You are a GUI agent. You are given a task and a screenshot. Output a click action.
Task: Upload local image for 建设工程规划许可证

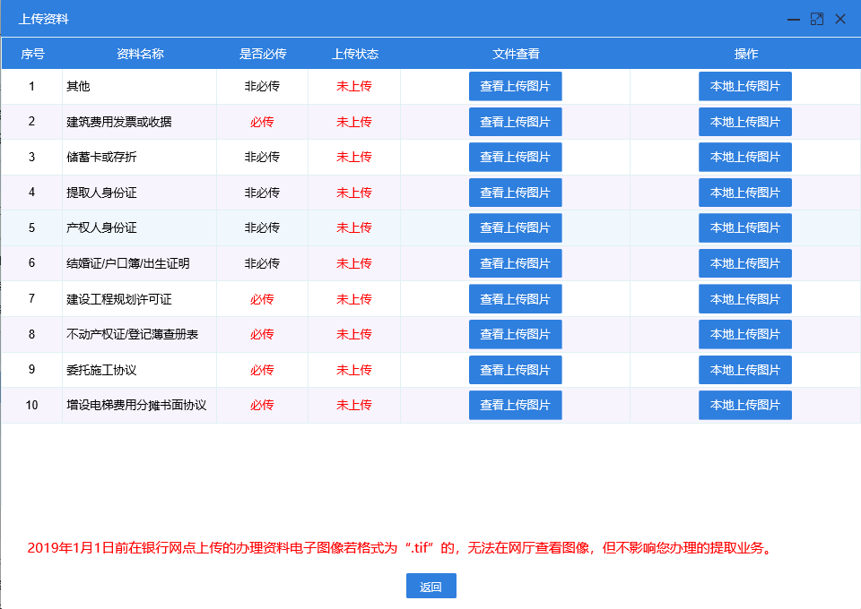tap(745, 298)
